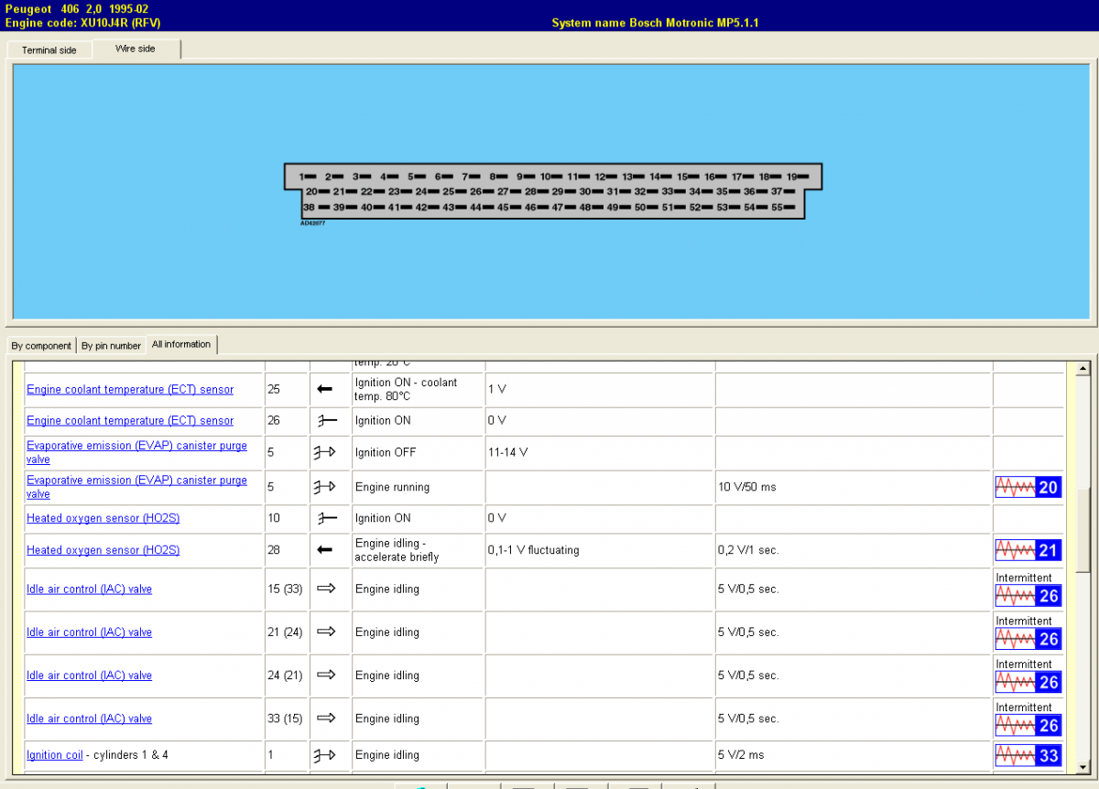1099x789 pixels.
Task: Open waveform 33 for the ignition coil
Action: pos(1028,756)
